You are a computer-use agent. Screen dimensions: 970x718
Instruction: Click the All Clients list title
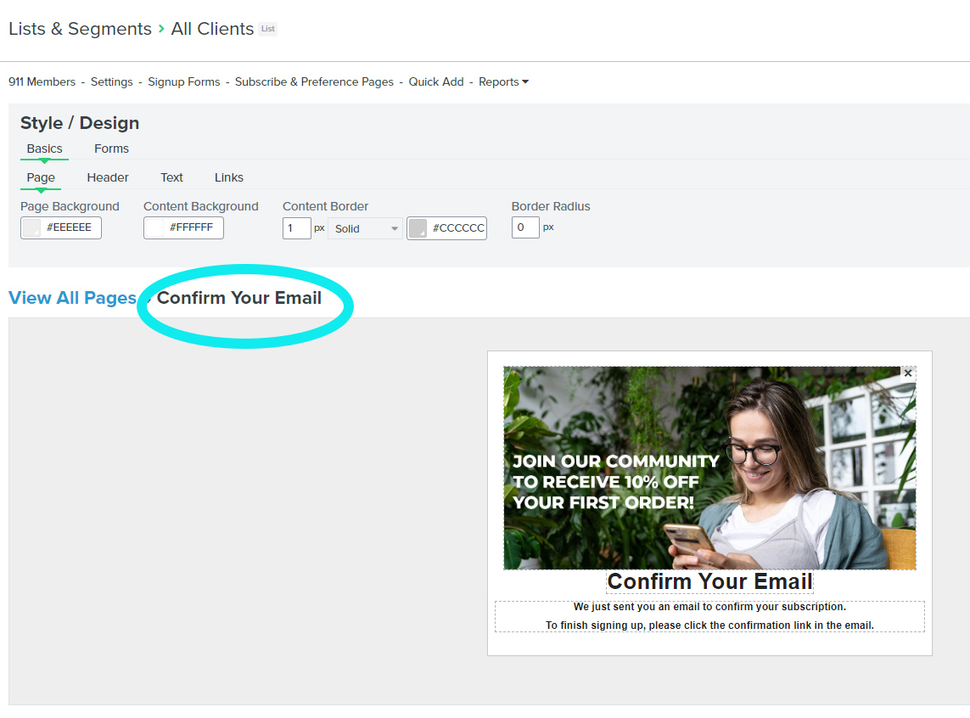pos(212,29)
